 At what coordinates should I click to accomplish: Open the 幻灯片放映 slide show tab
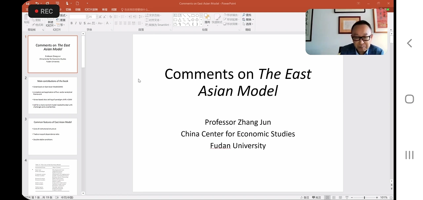(x=91, y=10)
